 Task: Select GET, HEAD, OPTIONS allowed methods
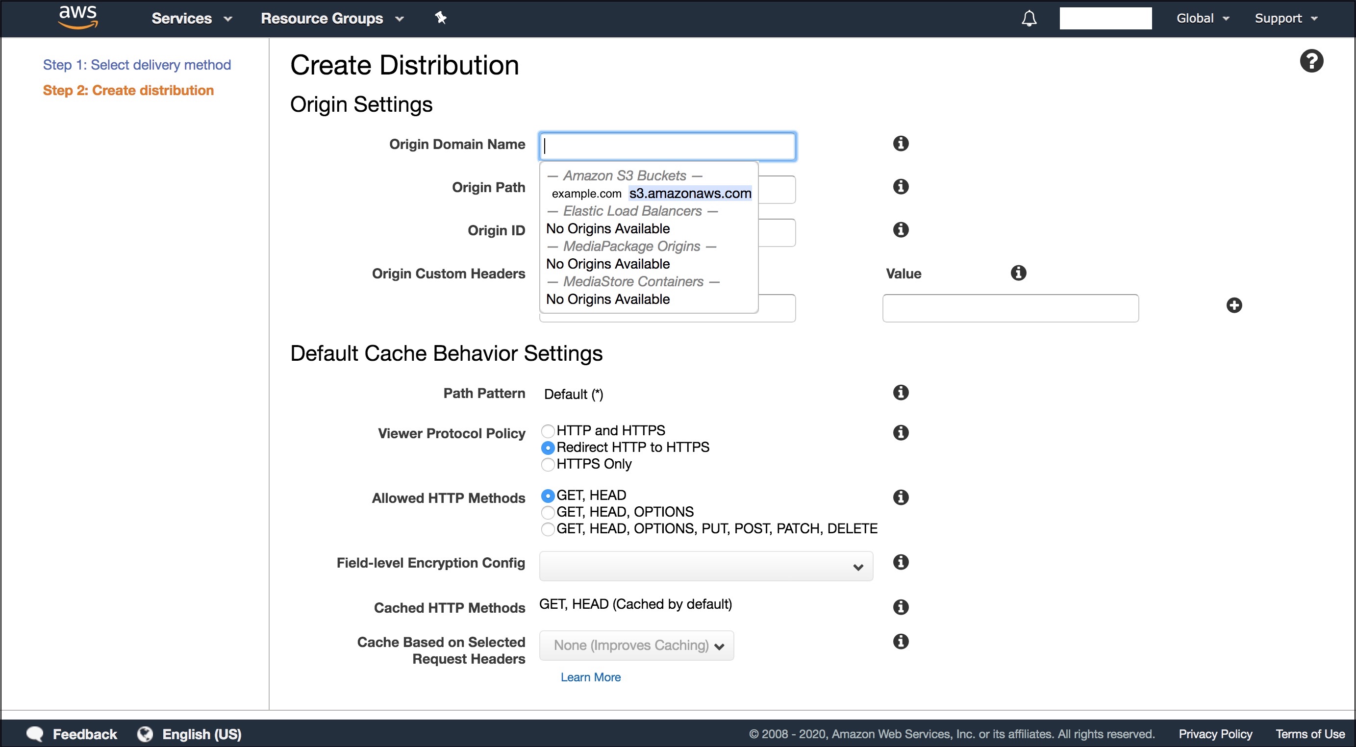[548, 513]
